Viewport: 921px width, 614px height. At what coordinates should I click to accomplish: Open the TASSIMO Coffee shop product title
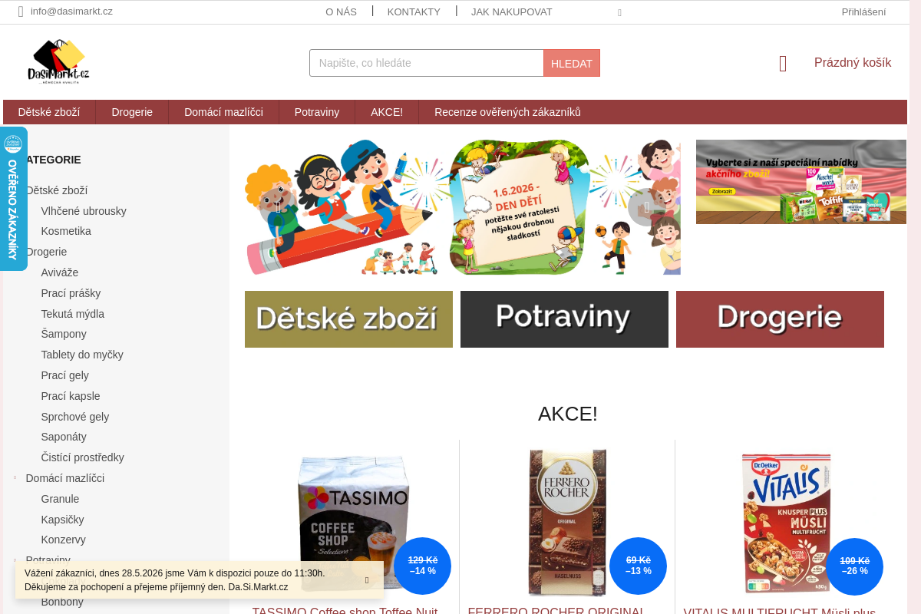(345, 610)
